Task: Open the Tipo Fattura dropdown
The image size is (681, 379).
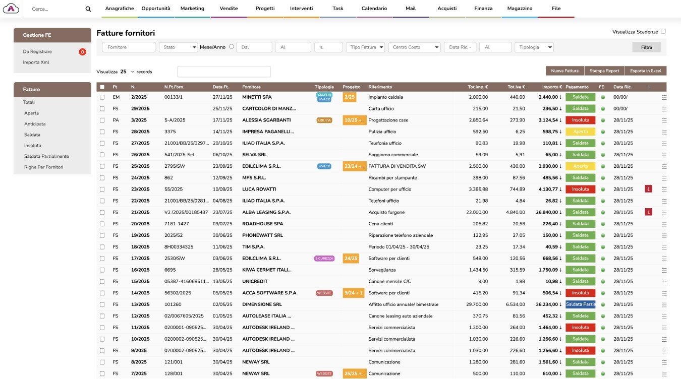Action: tap(366, 47)
